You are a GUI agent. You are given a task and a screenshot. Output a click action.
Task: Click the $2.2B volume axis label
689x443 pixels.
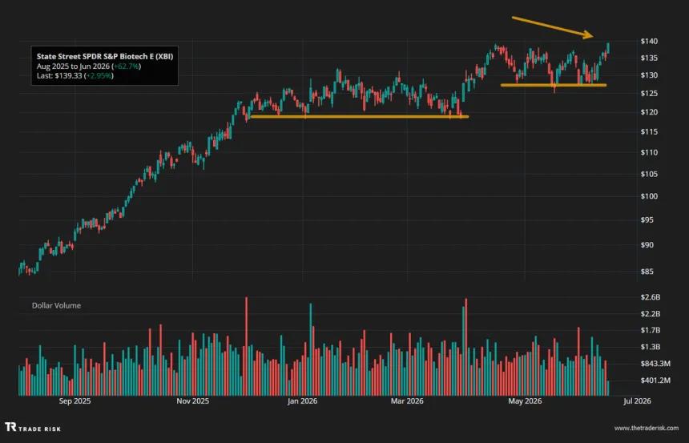click(651, 314)
